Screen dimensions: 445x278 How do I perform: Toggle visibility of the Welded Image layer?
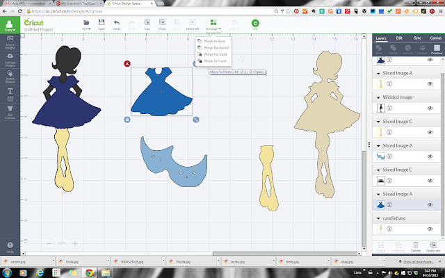point(430,108)
